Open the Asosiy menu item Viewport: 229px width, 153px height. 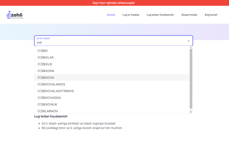[111, 15]
